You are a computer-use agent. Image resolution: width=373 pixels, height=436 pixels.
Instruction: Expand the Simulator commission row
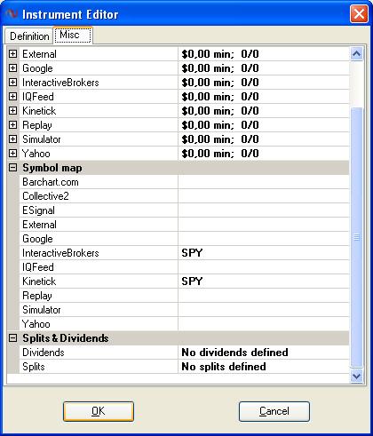click(x=12, y=139)
